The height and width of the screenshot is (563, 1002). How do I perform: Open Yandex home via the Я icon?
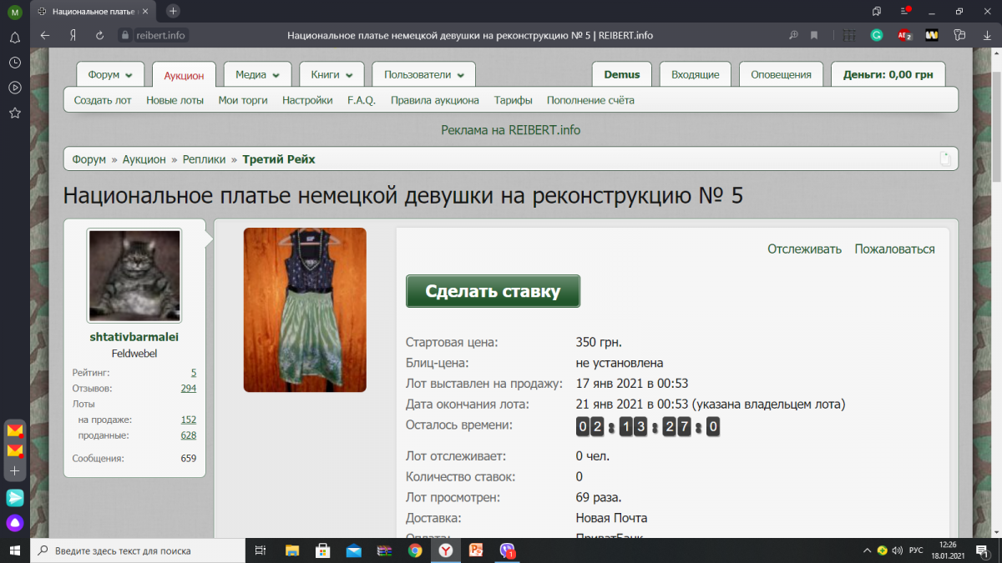pos(73,35)
